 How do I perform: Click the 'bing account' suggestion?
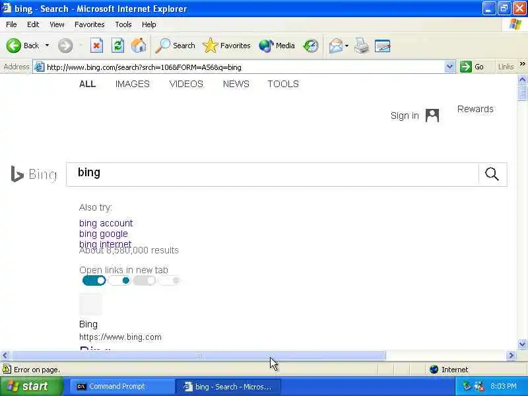(x=106, y=223)
